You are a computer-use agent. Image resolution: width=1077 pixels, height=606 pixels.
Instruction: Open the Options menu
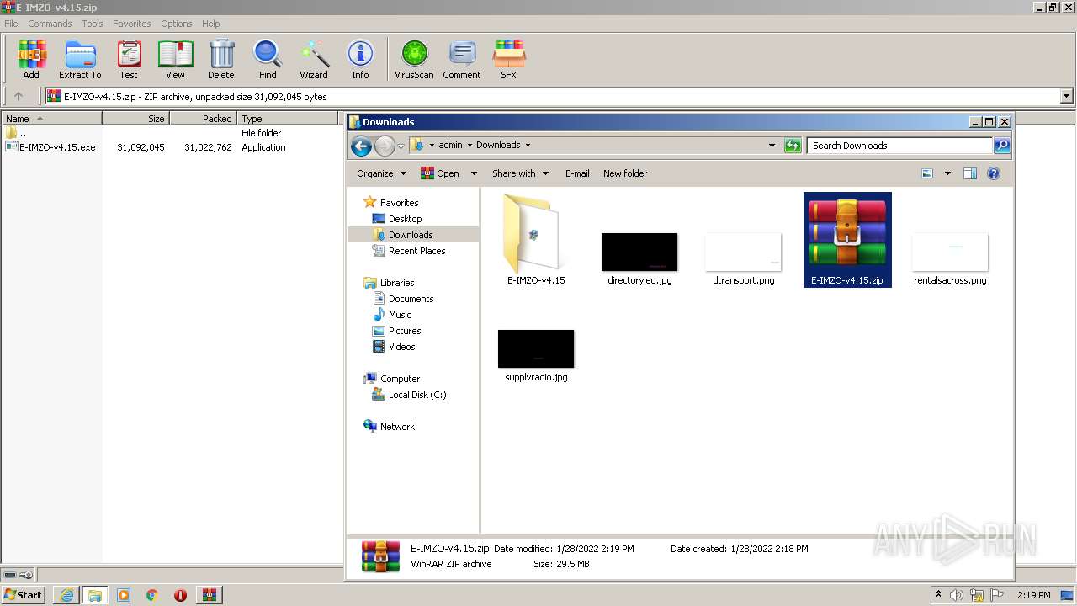point(177,24)
